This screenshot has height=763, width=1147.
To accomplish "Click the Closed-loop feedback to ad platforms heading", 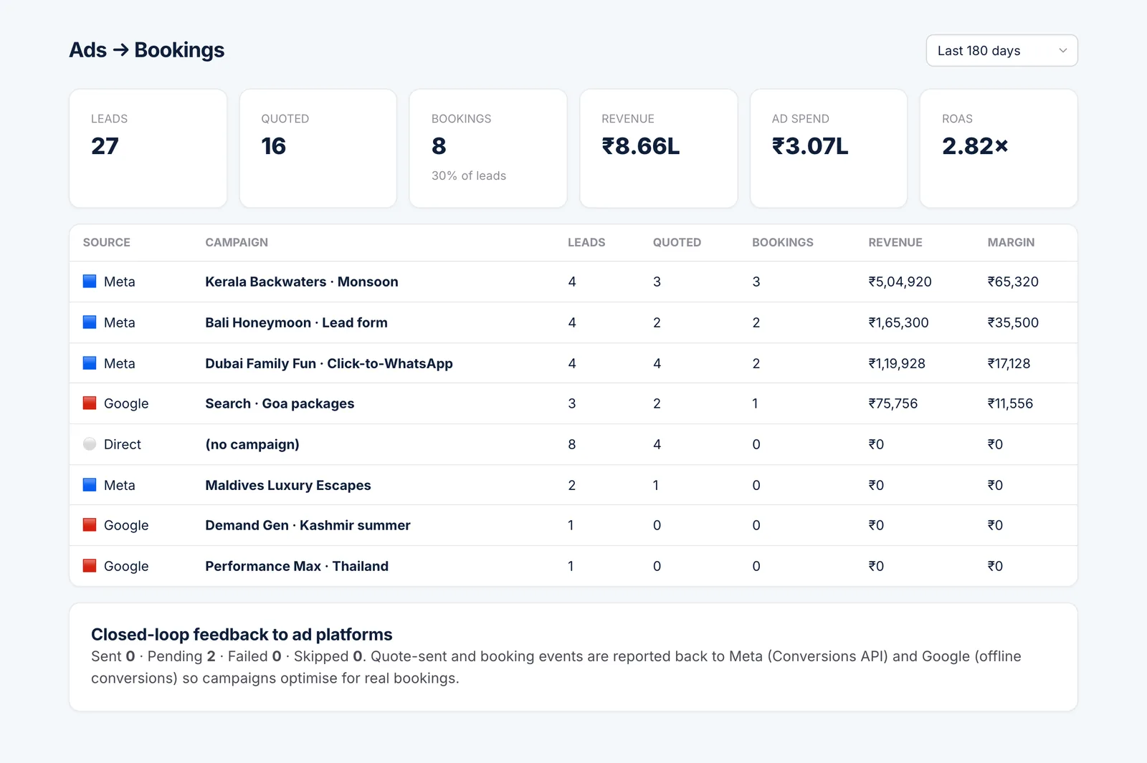I will coord(242,634).
